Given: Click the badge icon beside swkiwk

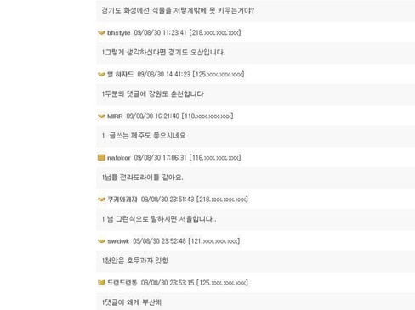Looking at the screenshot, I should (101, 241).
